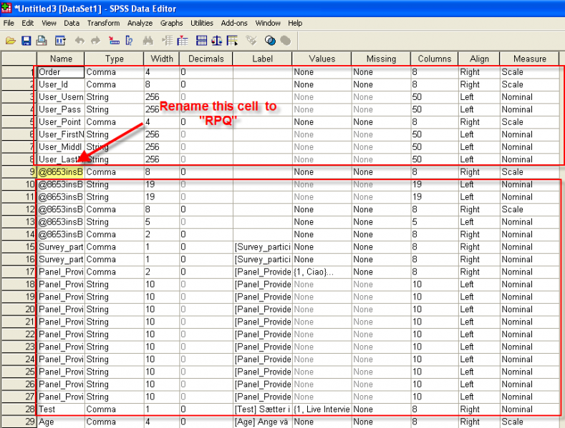The height and width of the screenshot is (428, 565).
Task: Open the Transform menu
Action: point(103,24)
